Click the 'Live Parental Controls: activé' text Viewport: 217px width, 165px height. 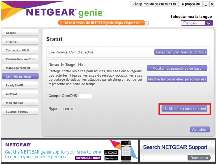[71, 52]
